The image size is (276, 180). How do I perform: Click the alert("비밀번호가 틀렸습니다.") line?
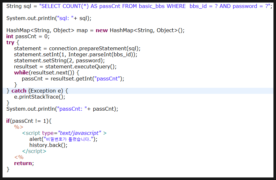click(63, 139)
